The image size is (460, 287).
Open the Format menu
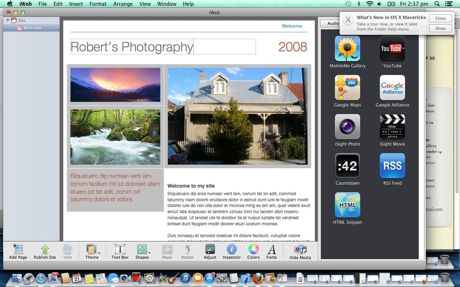[98, 4]
